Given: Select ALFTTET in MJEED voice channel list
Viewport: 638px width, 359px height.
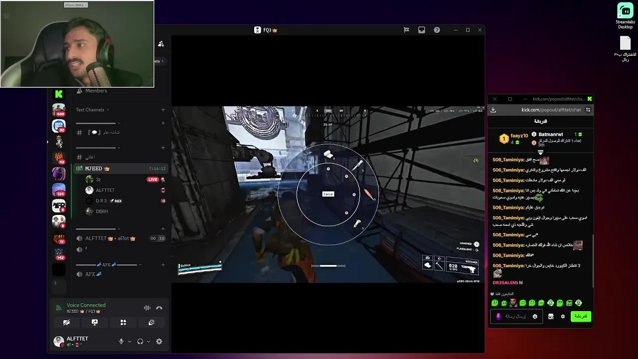Looking at the screenshot, I should (x=126, y=190).
